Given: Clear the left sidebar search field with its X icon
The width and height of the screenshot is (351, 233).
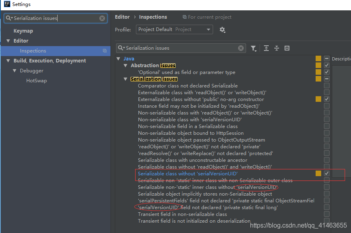Looking at the screenshot, I should 102,18.
